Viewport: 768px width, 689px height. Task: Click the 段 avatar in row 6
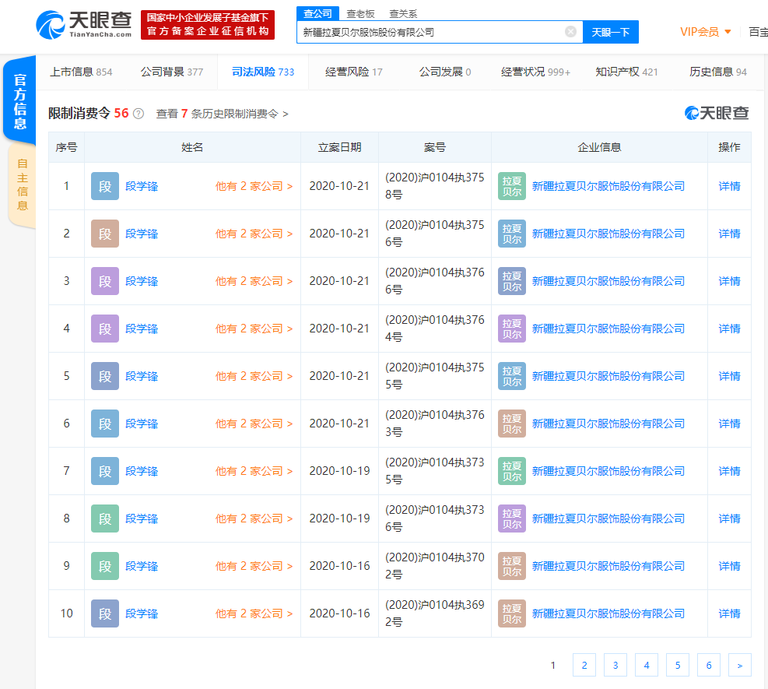(x=105, y=424)
